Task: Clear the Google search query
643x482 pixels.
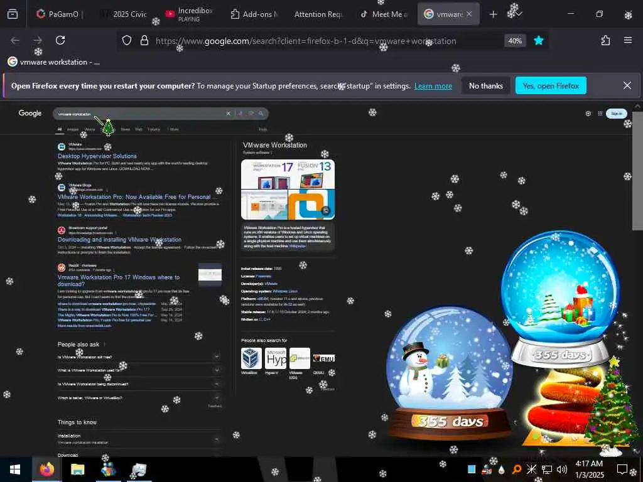Action: click(229, 114)
